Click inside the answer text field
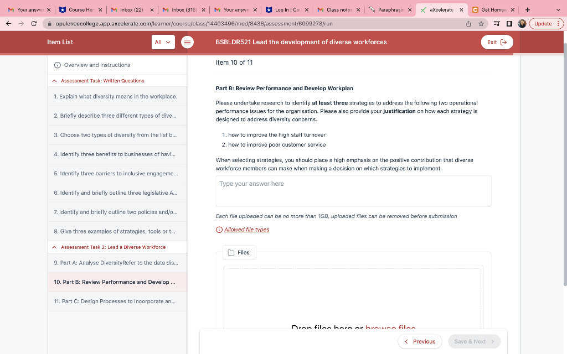The height and width of the screenshot is (354, 567). [353, 190]
